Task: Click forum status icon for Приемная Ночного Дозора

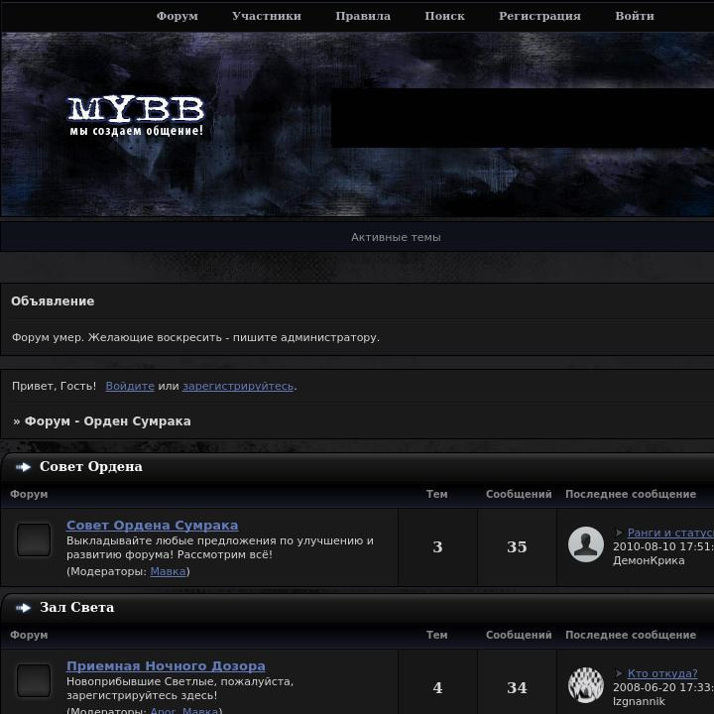Action: point(34,680)
